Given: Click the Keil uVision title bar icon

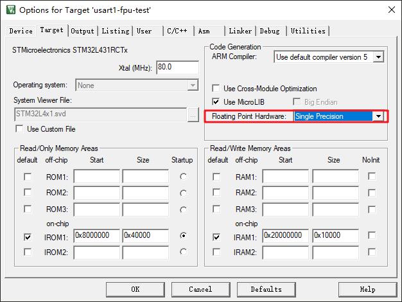Looking at the screenshot, I should (x=11, y=10).
